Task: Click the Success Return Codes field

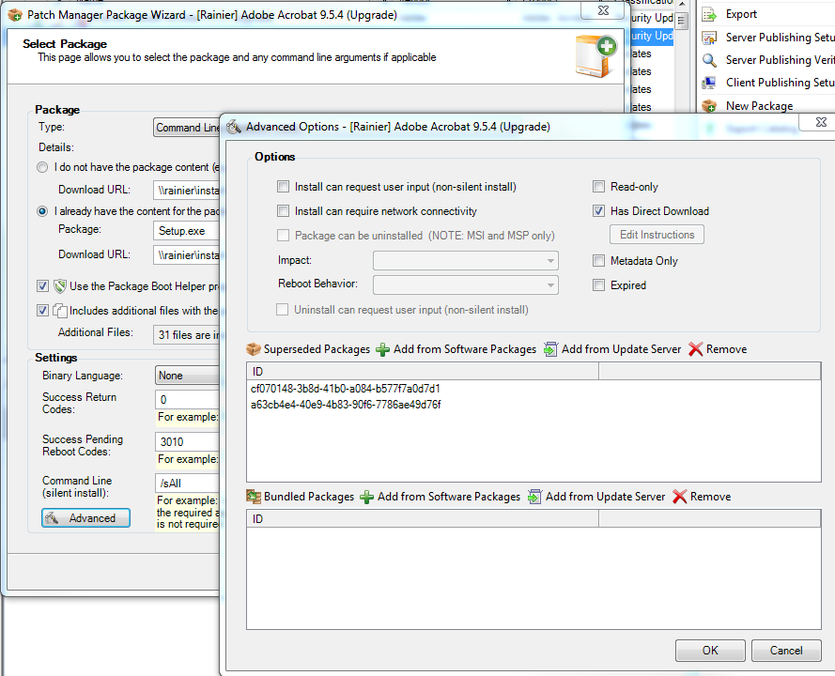Action: tap(188, 399)
